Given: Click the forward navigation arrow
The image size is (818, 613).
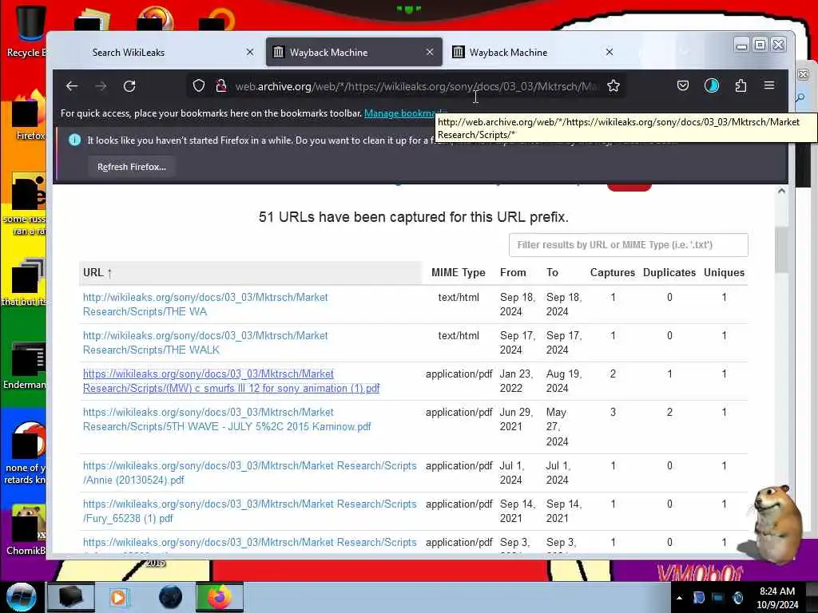Looking at the screenshot, I should (101, 86).
